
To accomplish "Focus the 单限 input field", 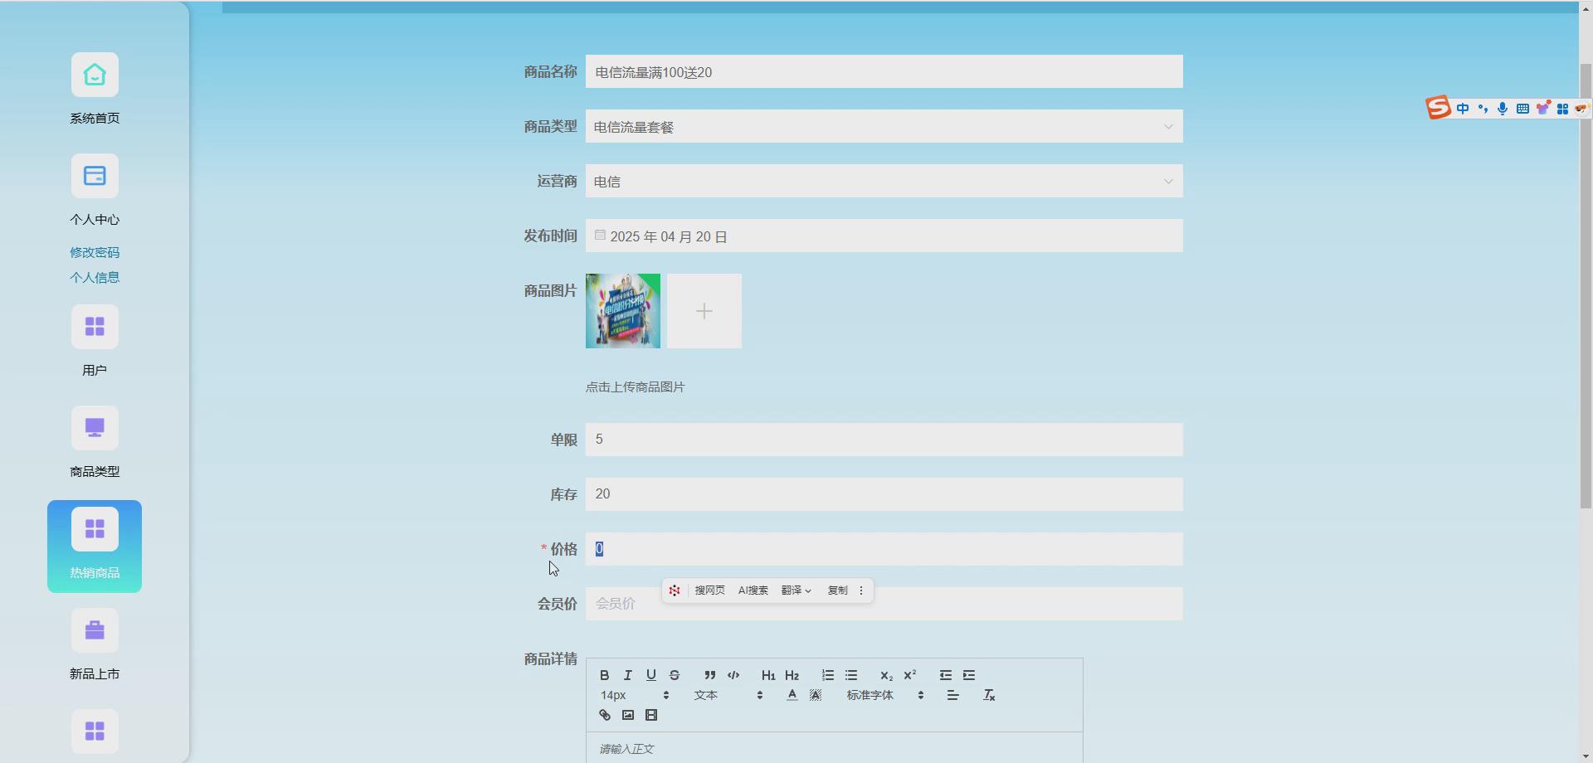I will click(x=884, y=440).
